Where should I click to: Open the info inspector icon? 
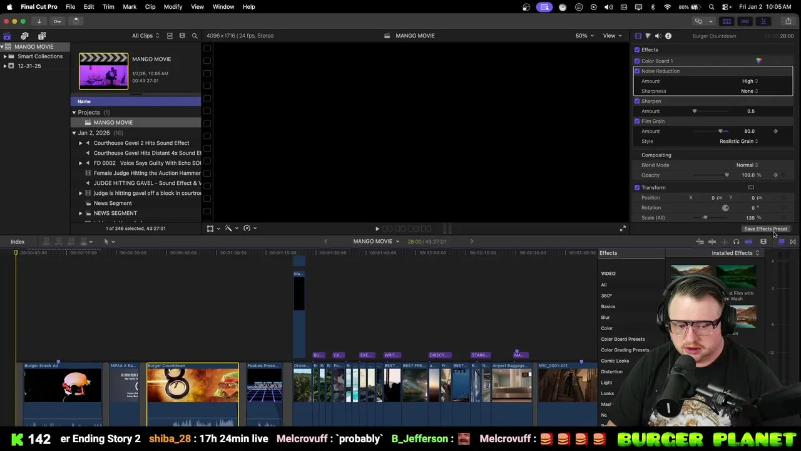(x=668, y=36)
